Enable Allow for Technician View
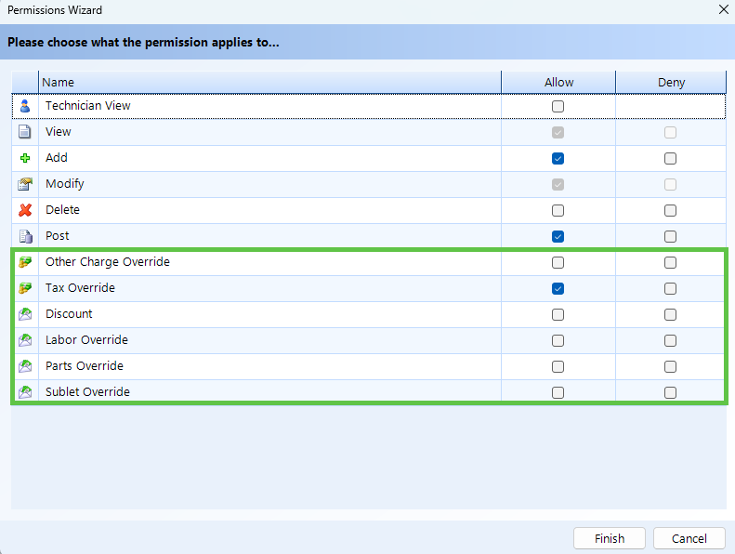This screenshot has height=554, width=735. coord(558,107)
